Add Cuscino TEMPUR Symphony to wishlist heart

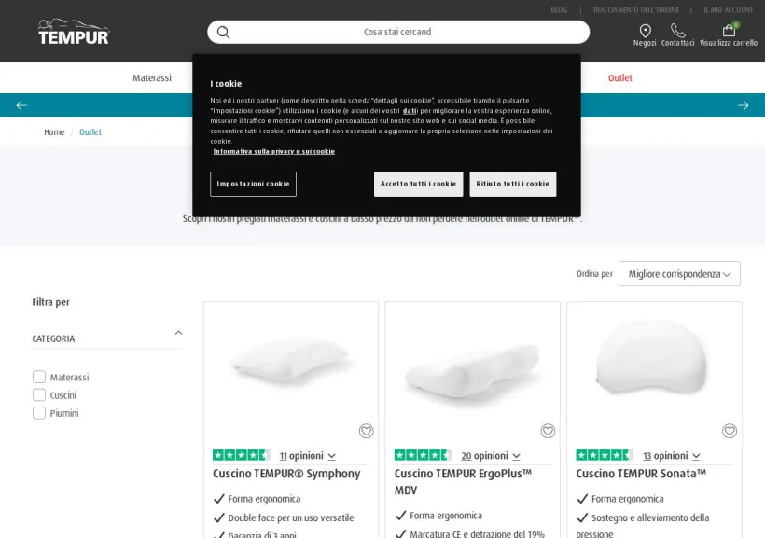click(x=367, y=431)
